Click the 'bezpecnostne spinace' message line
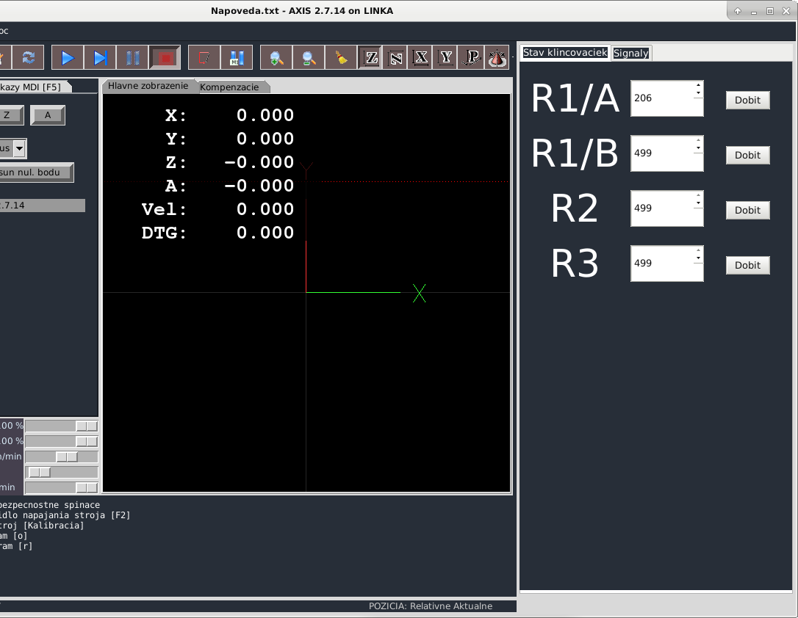The image size is (798, 618). [50, 505]
